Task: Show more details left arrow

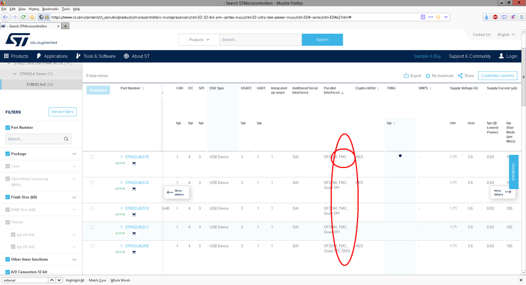Action: tap(176, 192)
